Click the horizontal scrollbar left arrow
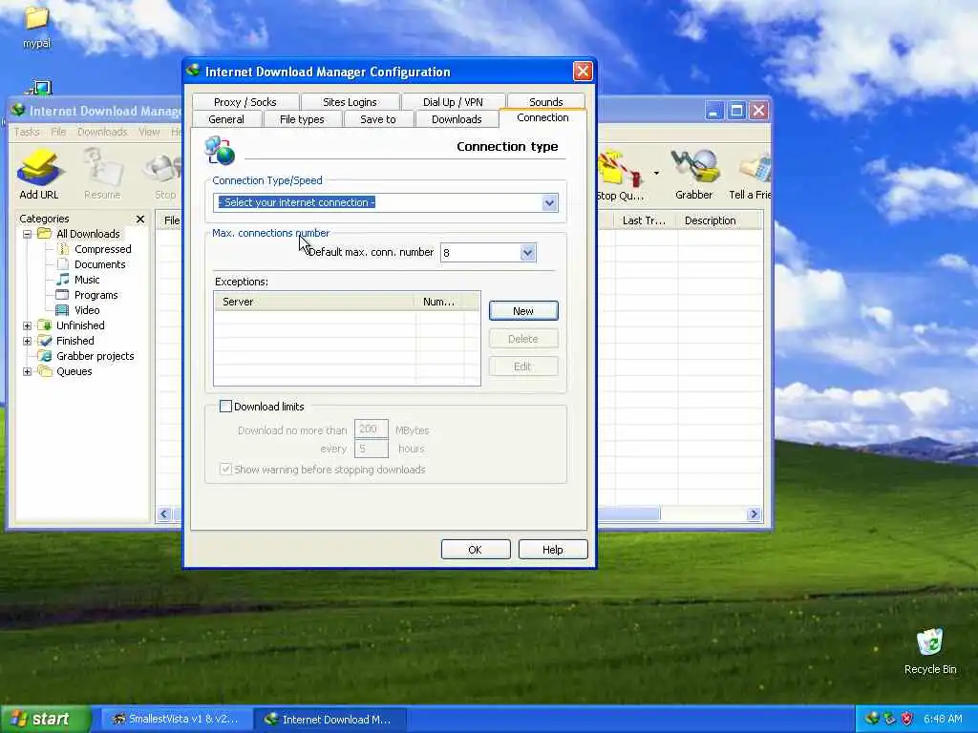This screenshot has height=733, width=978. [164, 514]
